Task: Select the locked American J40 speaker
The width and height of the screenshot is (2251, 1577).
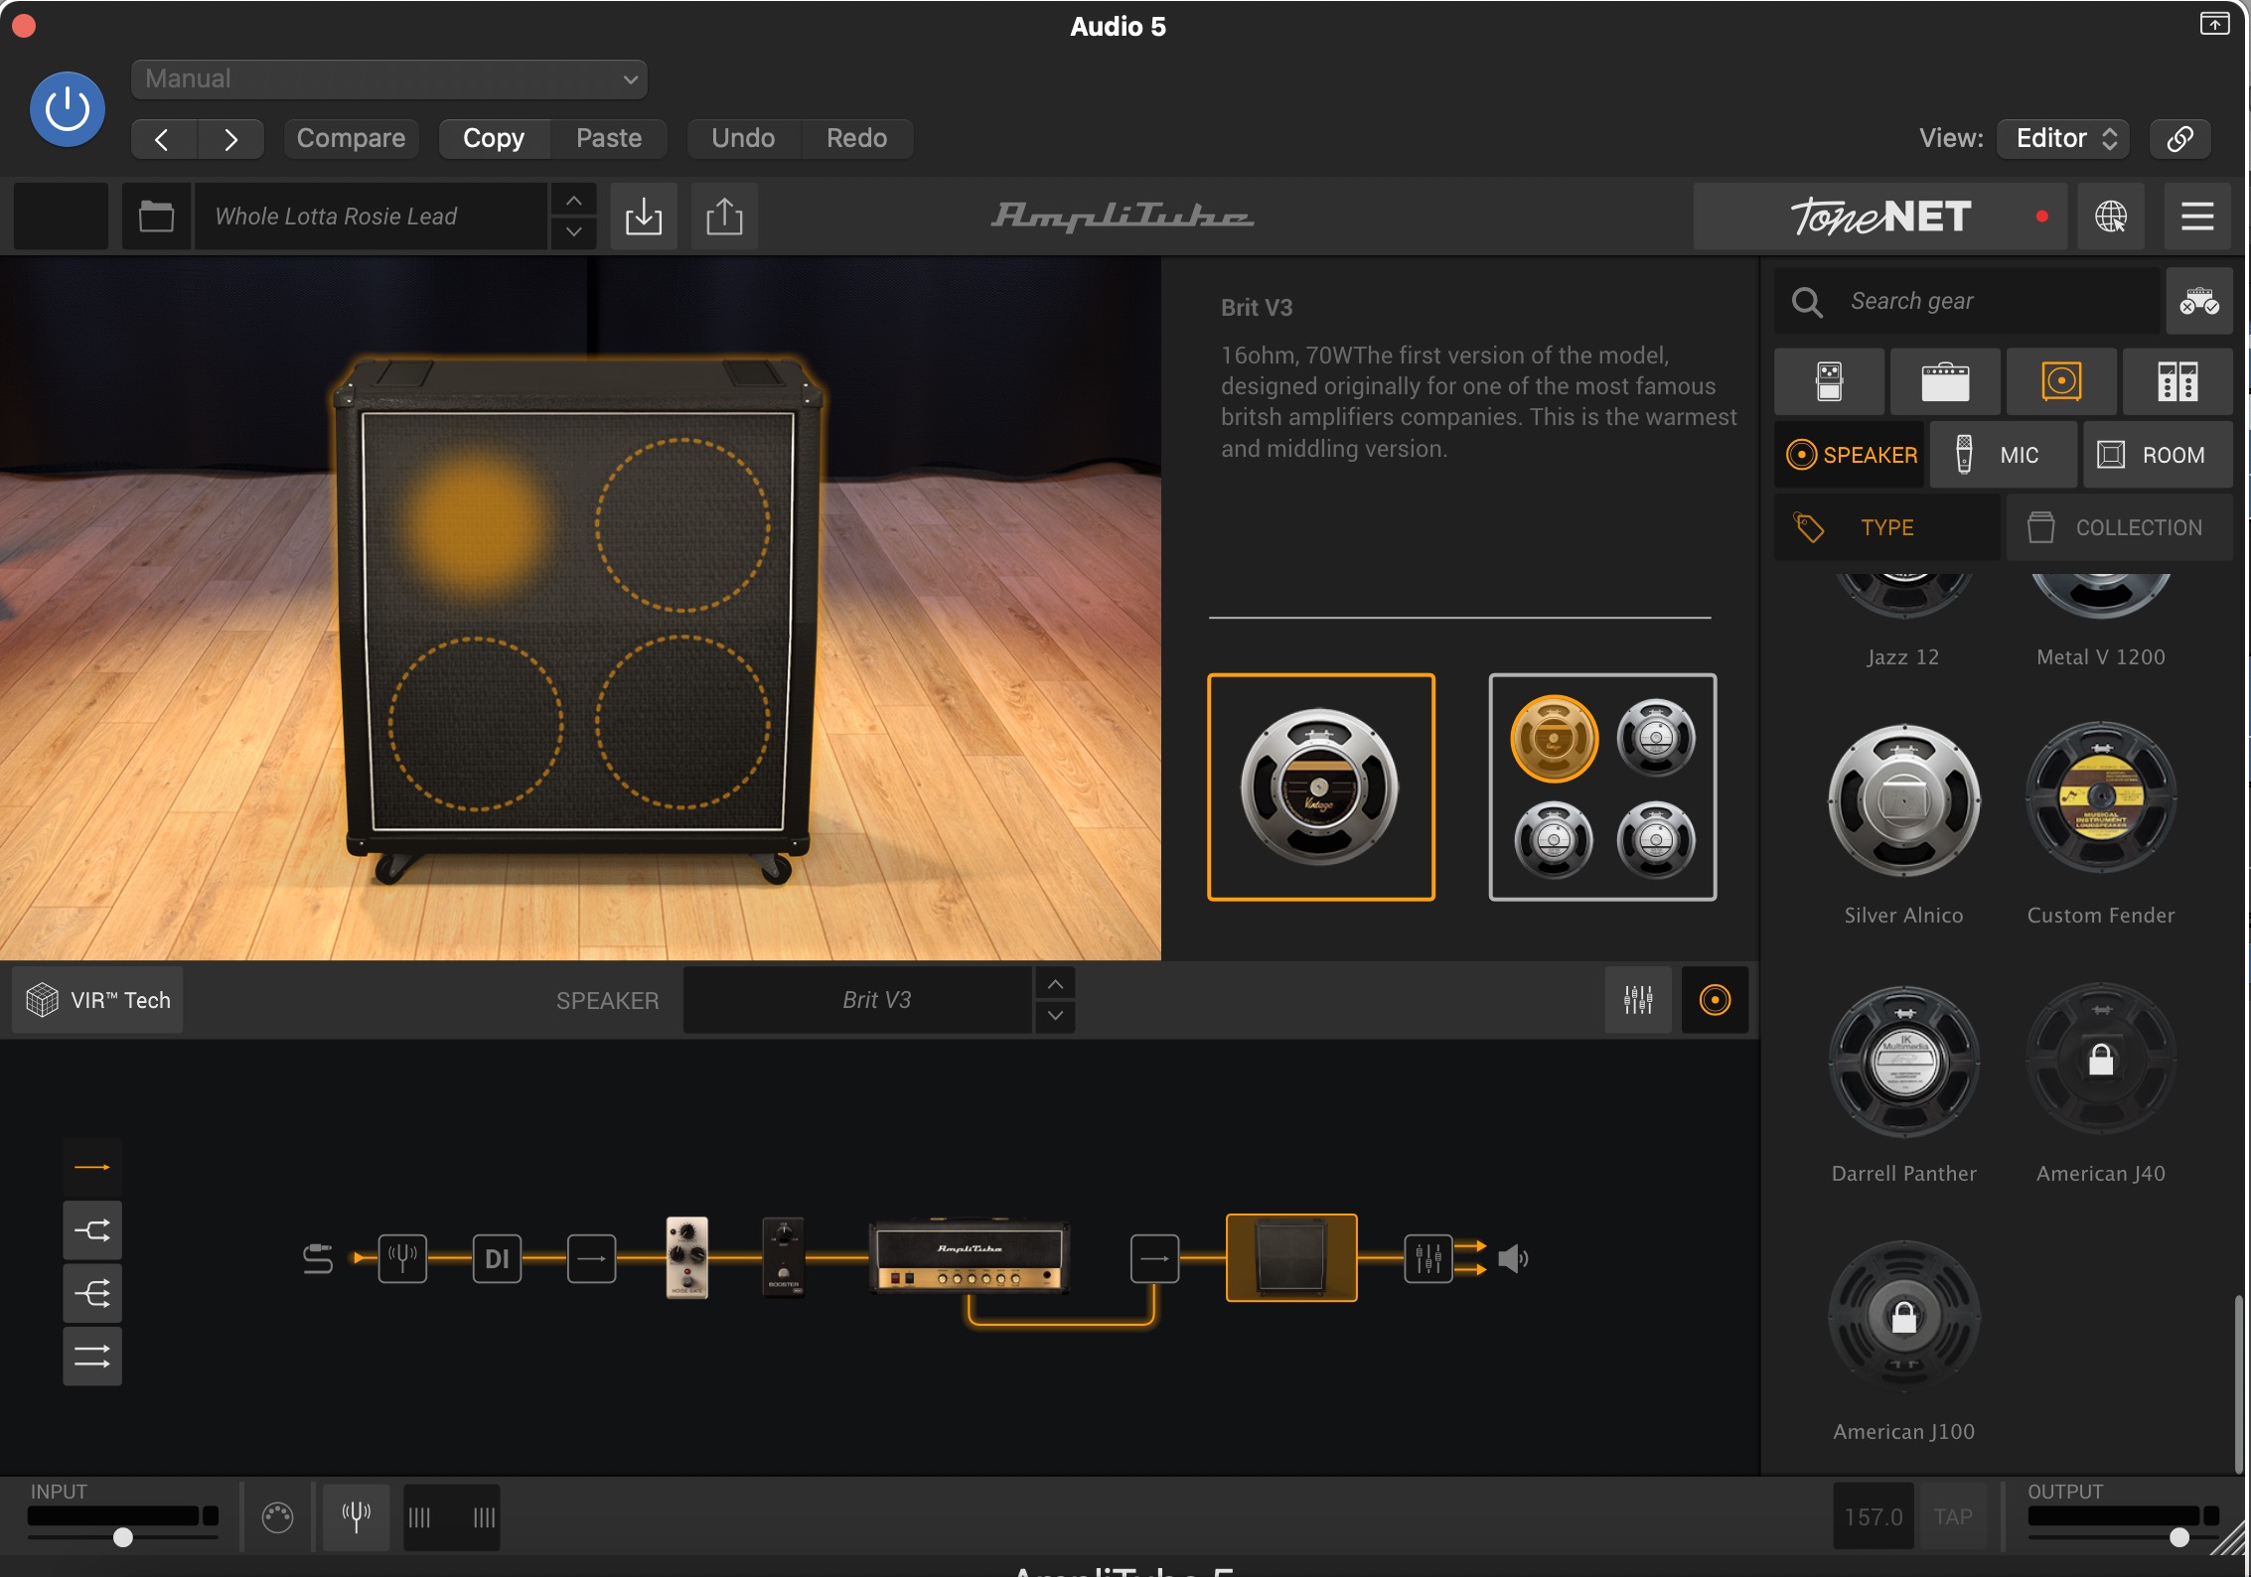Action: tap(2101, 1061)
